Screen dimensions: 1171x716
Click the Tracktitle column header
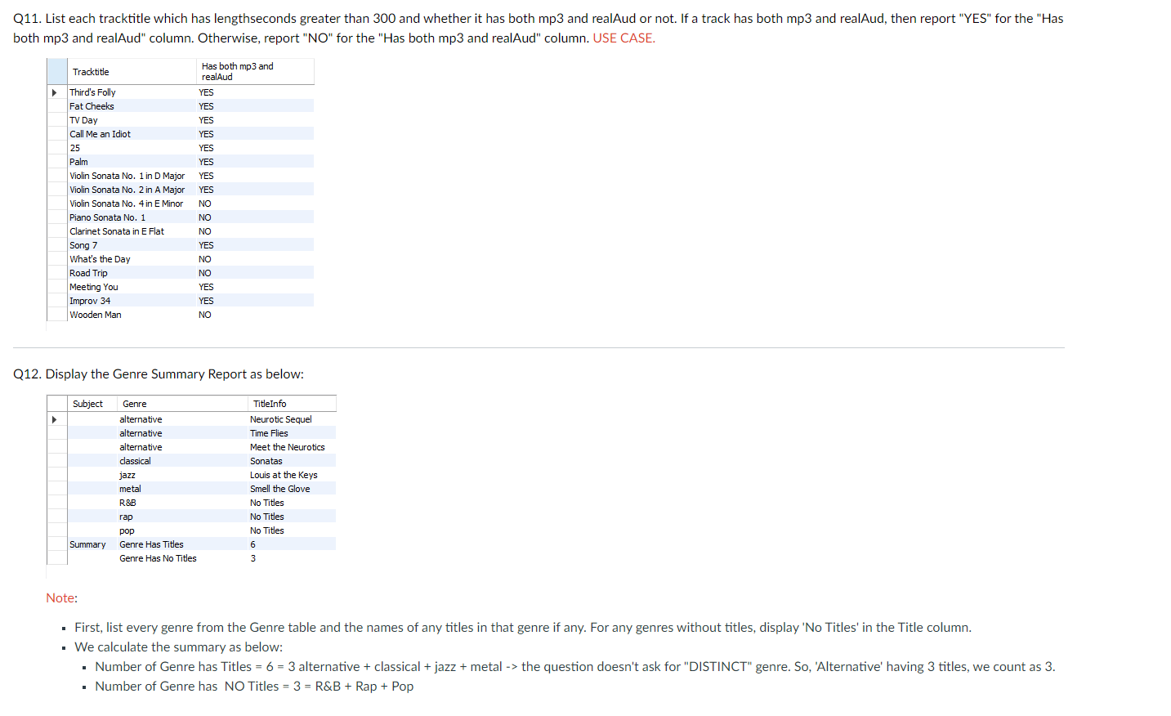[91, 71]
